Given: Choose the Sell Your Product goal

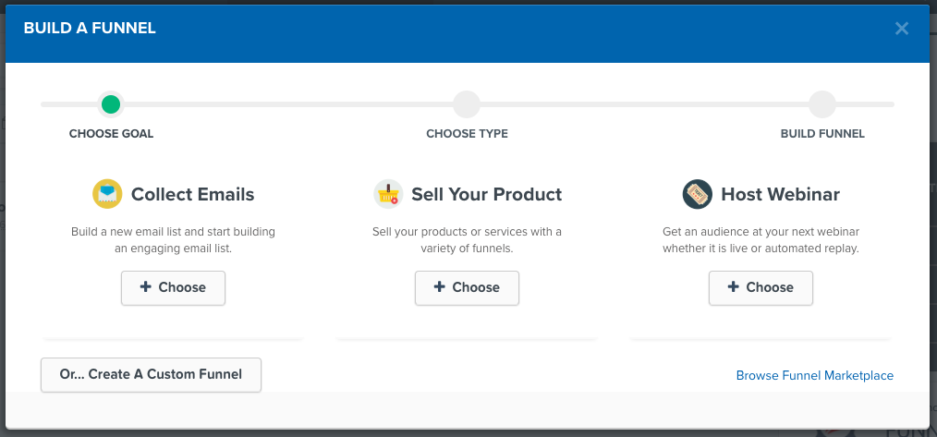Looking at the screenshot, I should click(x=468, y=288).
